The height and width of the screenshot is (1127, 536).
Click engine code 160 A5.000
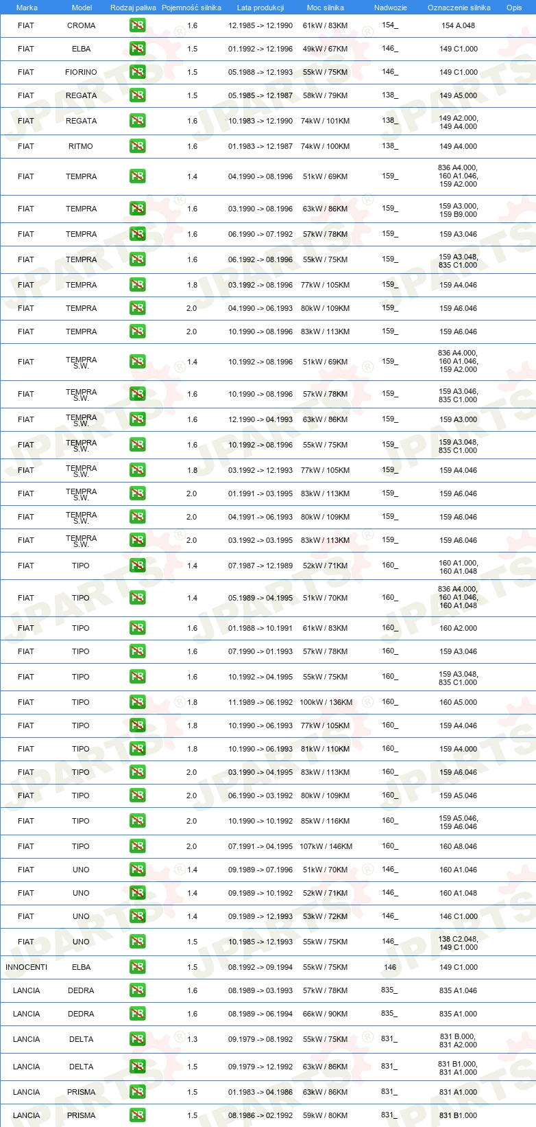(x=459, y=702)
